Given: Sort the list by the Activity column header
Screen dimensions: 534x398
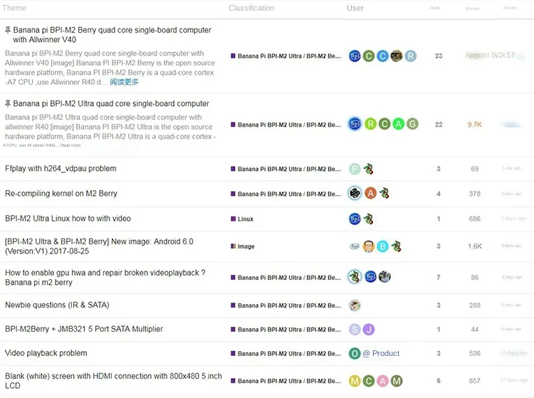Looking at the screenshot, I should point(511,8).
